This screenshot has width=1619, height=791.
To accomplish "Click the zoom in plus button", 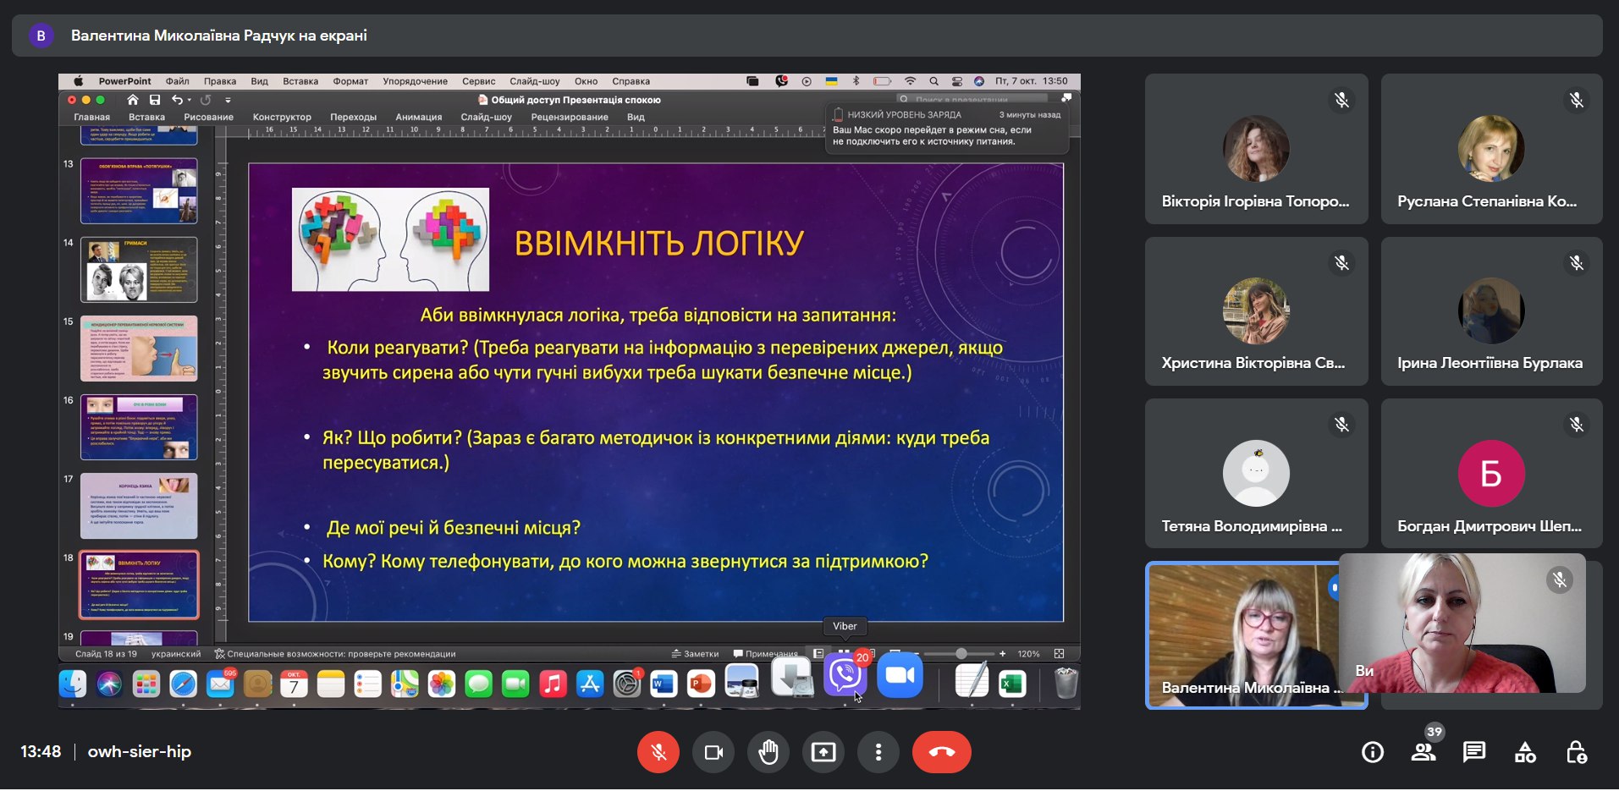I will pyautogui.click(x=1003, y=654).
